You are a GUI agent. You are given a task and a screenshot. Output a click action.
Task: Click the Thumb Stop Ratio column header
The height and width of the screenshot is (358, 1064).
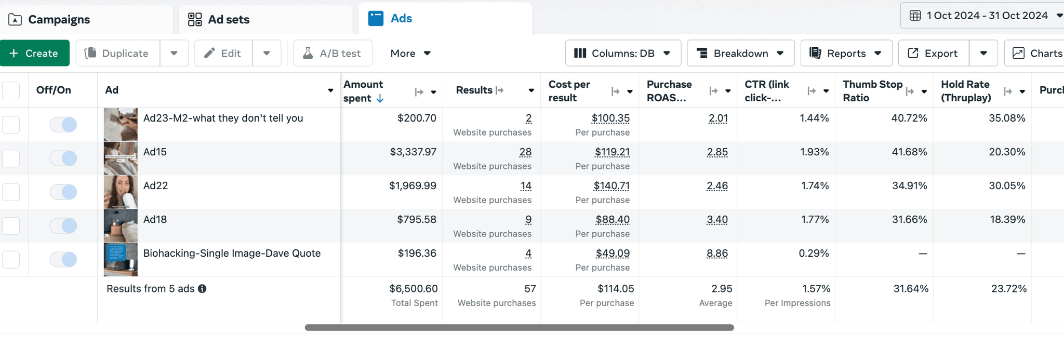click(x=872, y=91)
